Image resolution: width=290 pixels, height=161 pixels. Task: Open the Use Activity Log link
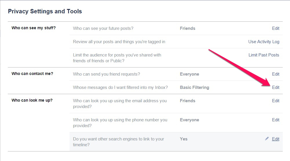click(264, 42)
